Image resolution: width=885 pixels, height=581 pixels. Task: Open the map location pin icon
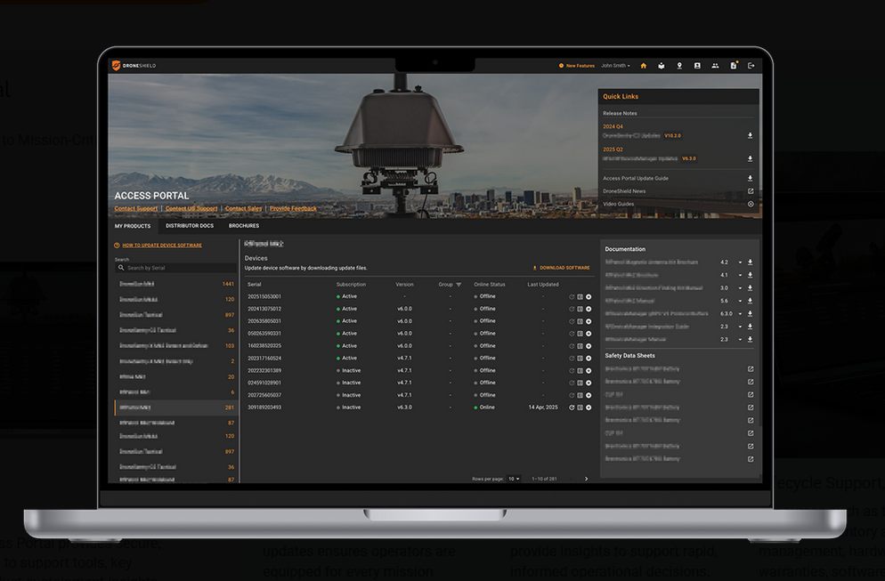(679, 66)
